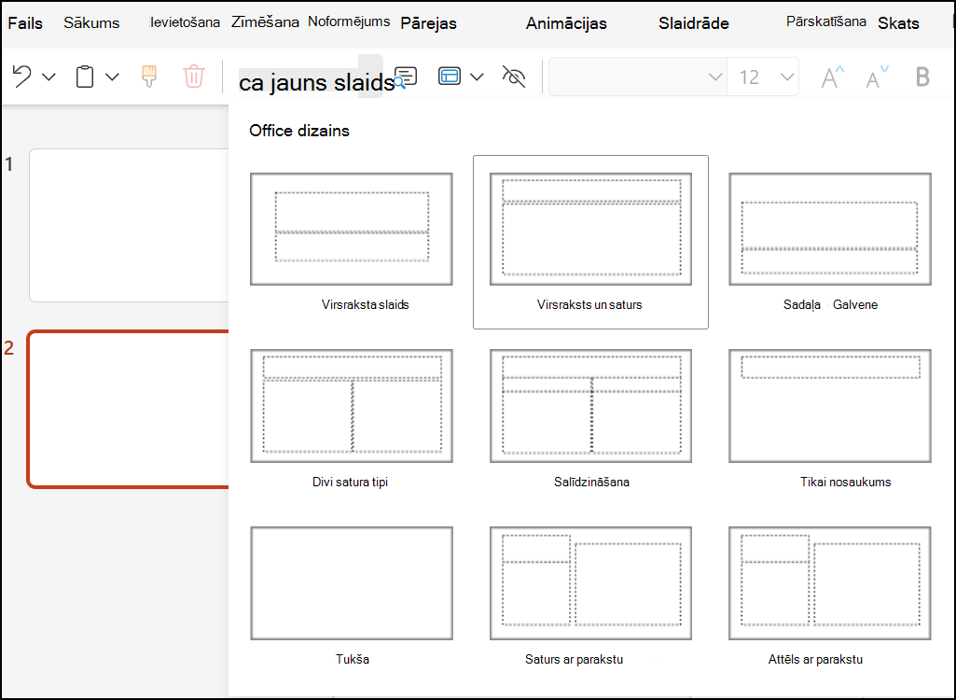Switch to the Pārejas tab
This screenshot has height=700, width=956.
(429, 24)
